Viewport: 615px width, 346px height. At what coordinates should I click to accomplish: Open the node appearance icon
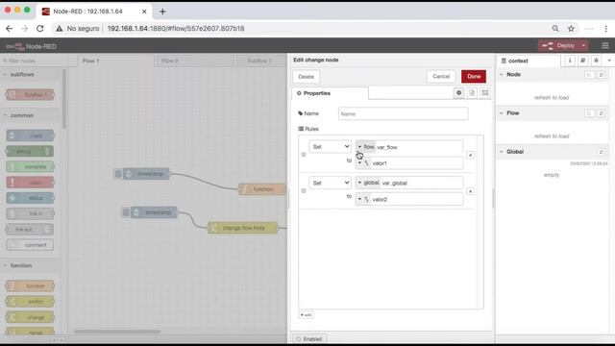coord(485,93)
